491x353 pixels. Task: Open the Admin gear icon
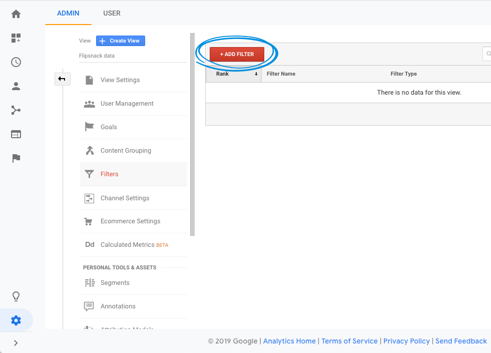(16, 320)
